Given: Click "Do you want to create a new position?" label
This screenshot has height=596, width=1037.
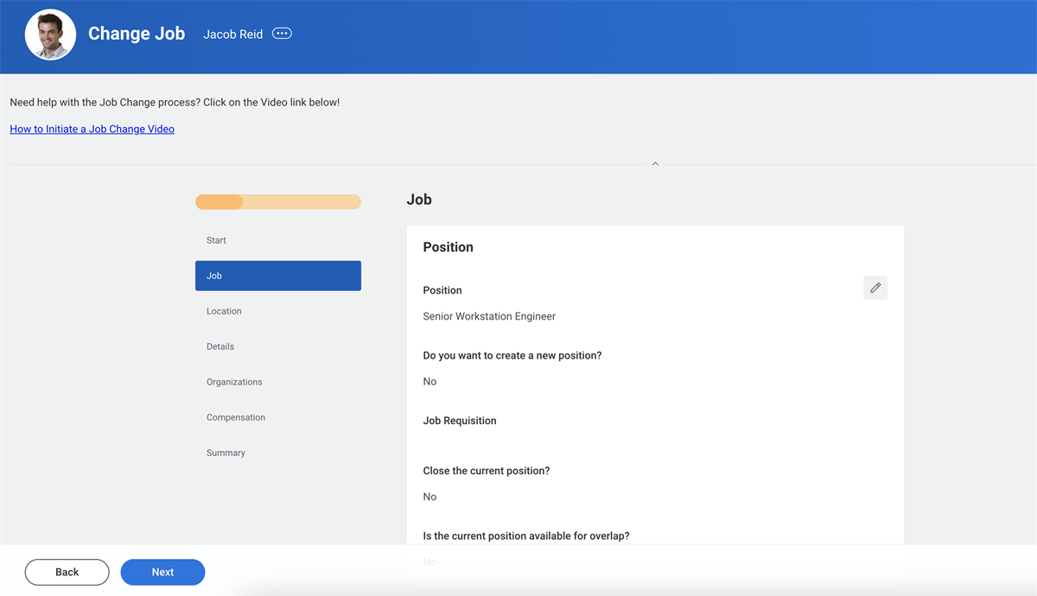Looking at the screenshot, I should point(512,355).
